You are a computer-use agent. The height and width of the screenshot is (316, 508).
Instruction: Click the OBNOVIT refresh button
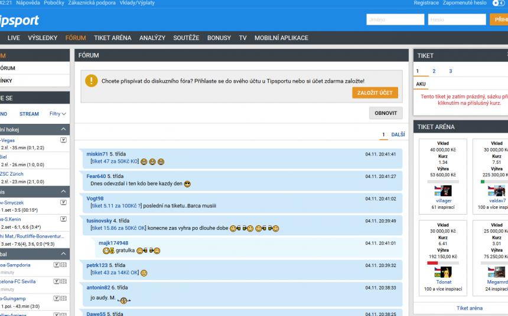click(x=386, y=113)
